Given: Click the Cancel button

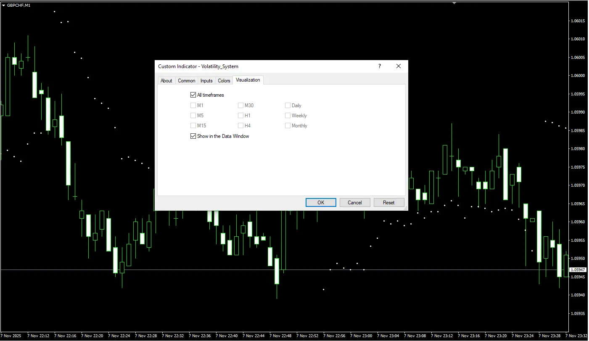Looking at the screenshot, I should [354, 203].
